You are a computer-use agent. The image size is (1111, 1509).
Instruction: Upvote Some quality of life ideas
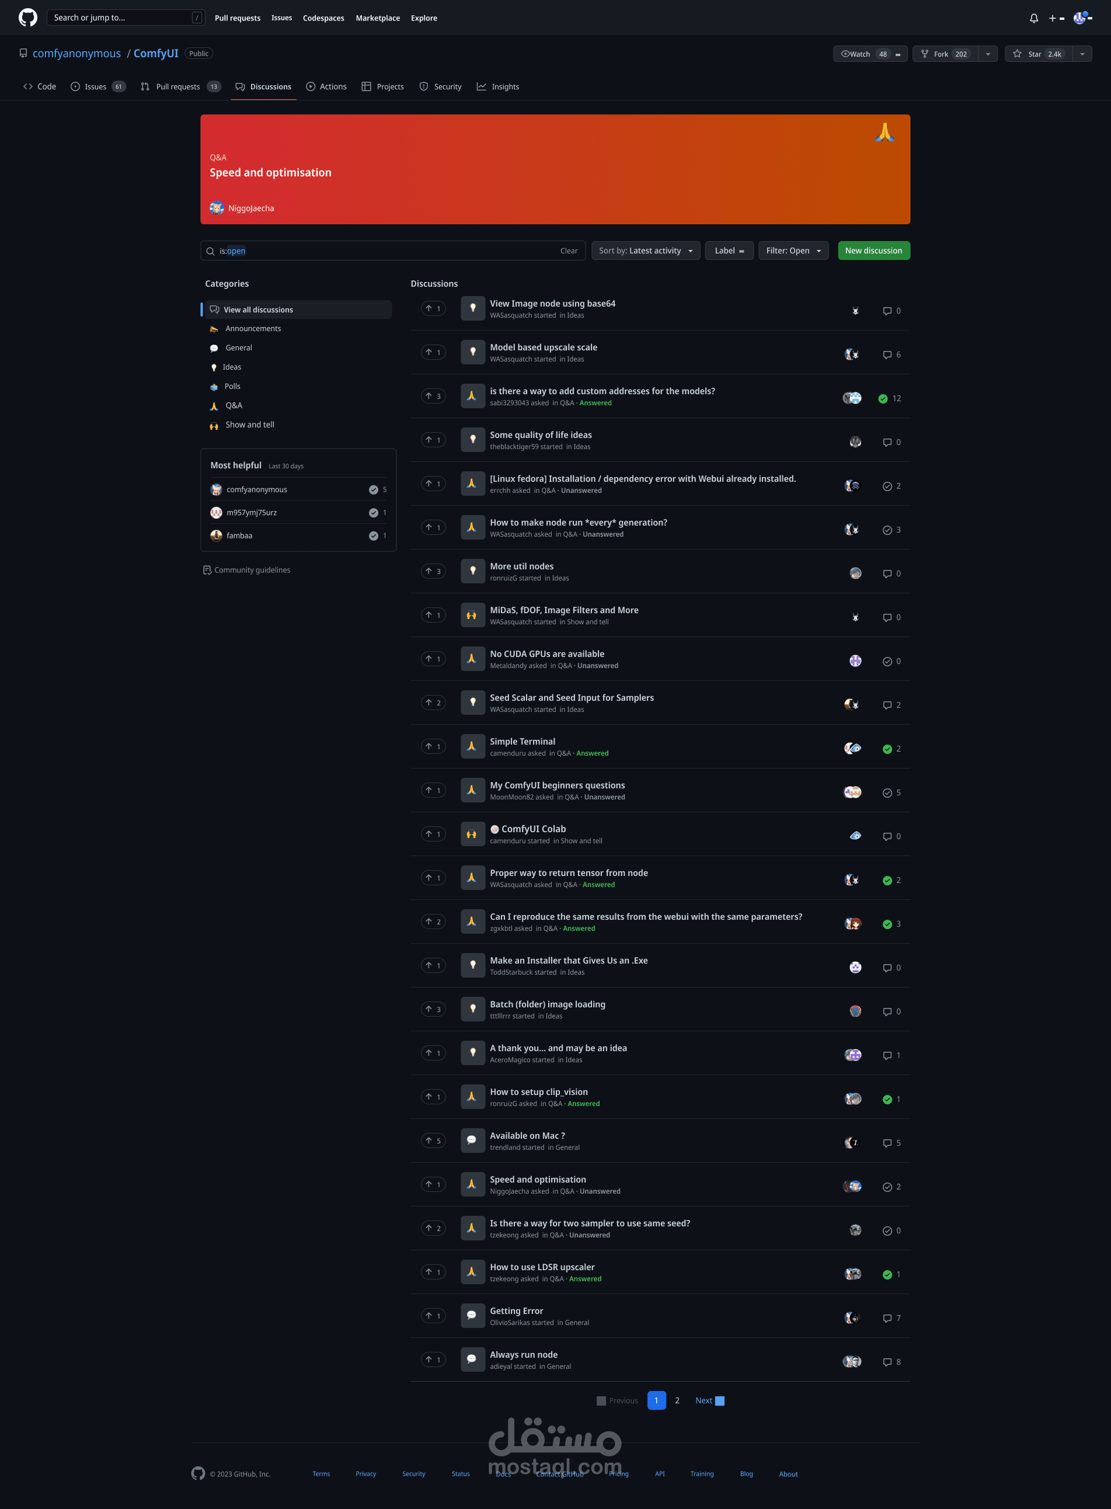click(433, 440)
